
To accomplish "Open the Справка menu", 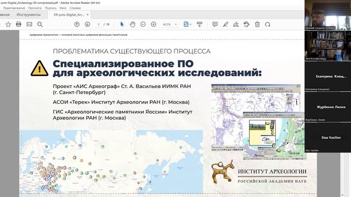I will (x=75, y=8).
